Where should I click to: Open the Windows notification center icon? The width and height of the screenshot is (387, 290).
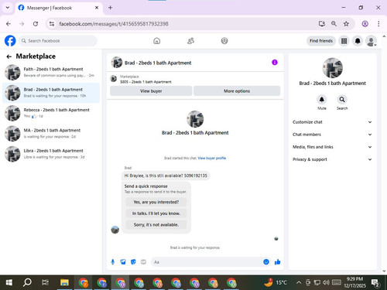[x=375, y=282]
